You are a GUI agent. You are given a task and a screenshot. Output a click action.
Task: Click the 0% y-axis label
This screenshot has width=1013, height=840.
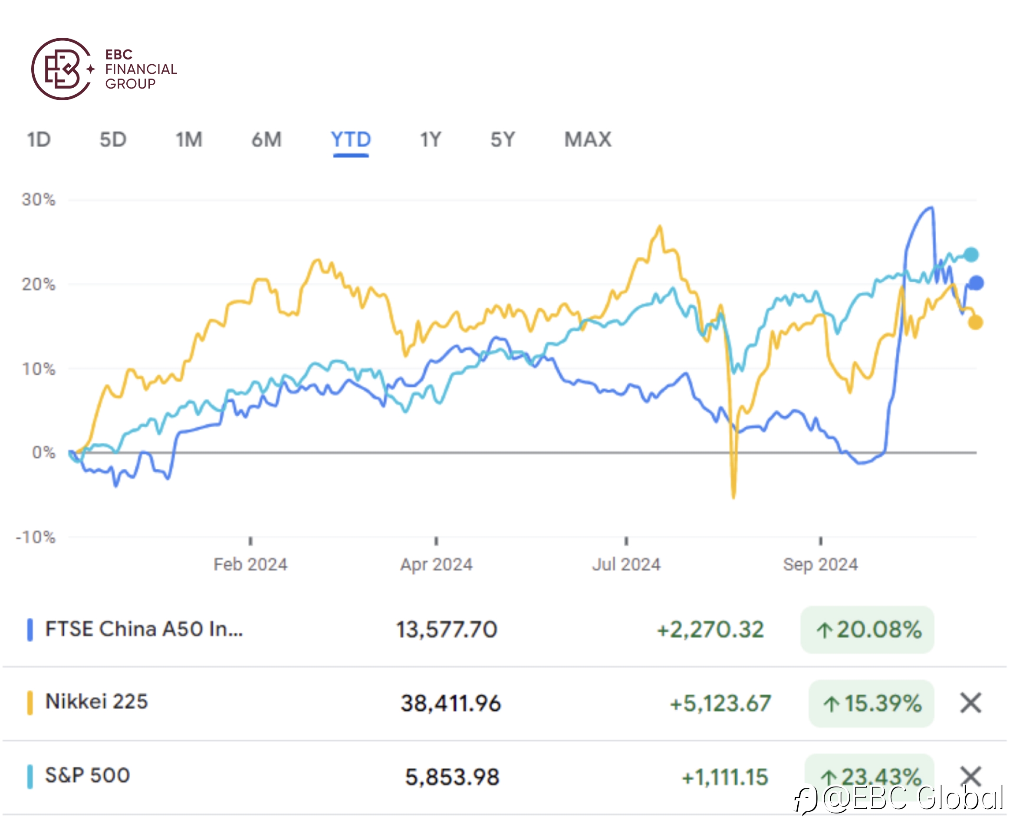(x=43, y=453)
